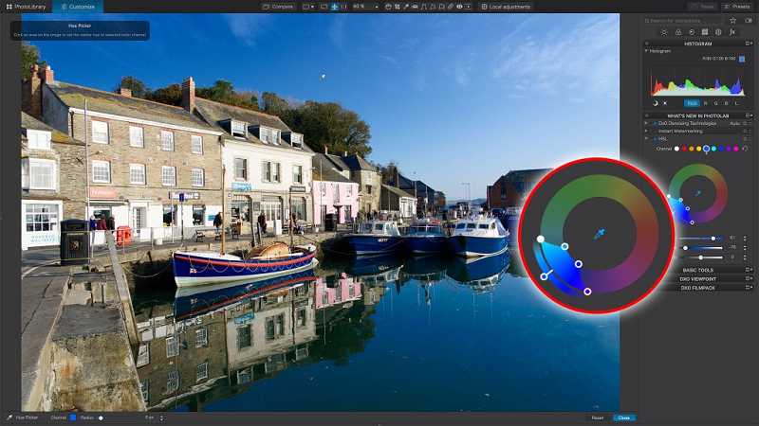This screenshot has width=759, height=426.
Task: Click the 1:1 zoom icon
Action: tap(342, 7)
